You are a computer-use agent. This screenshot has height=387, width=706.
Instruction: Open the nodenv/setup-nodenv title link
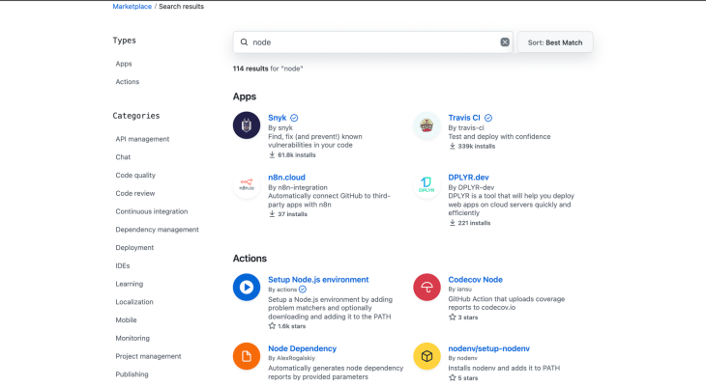pyautogui.click(x=488, y=348)
